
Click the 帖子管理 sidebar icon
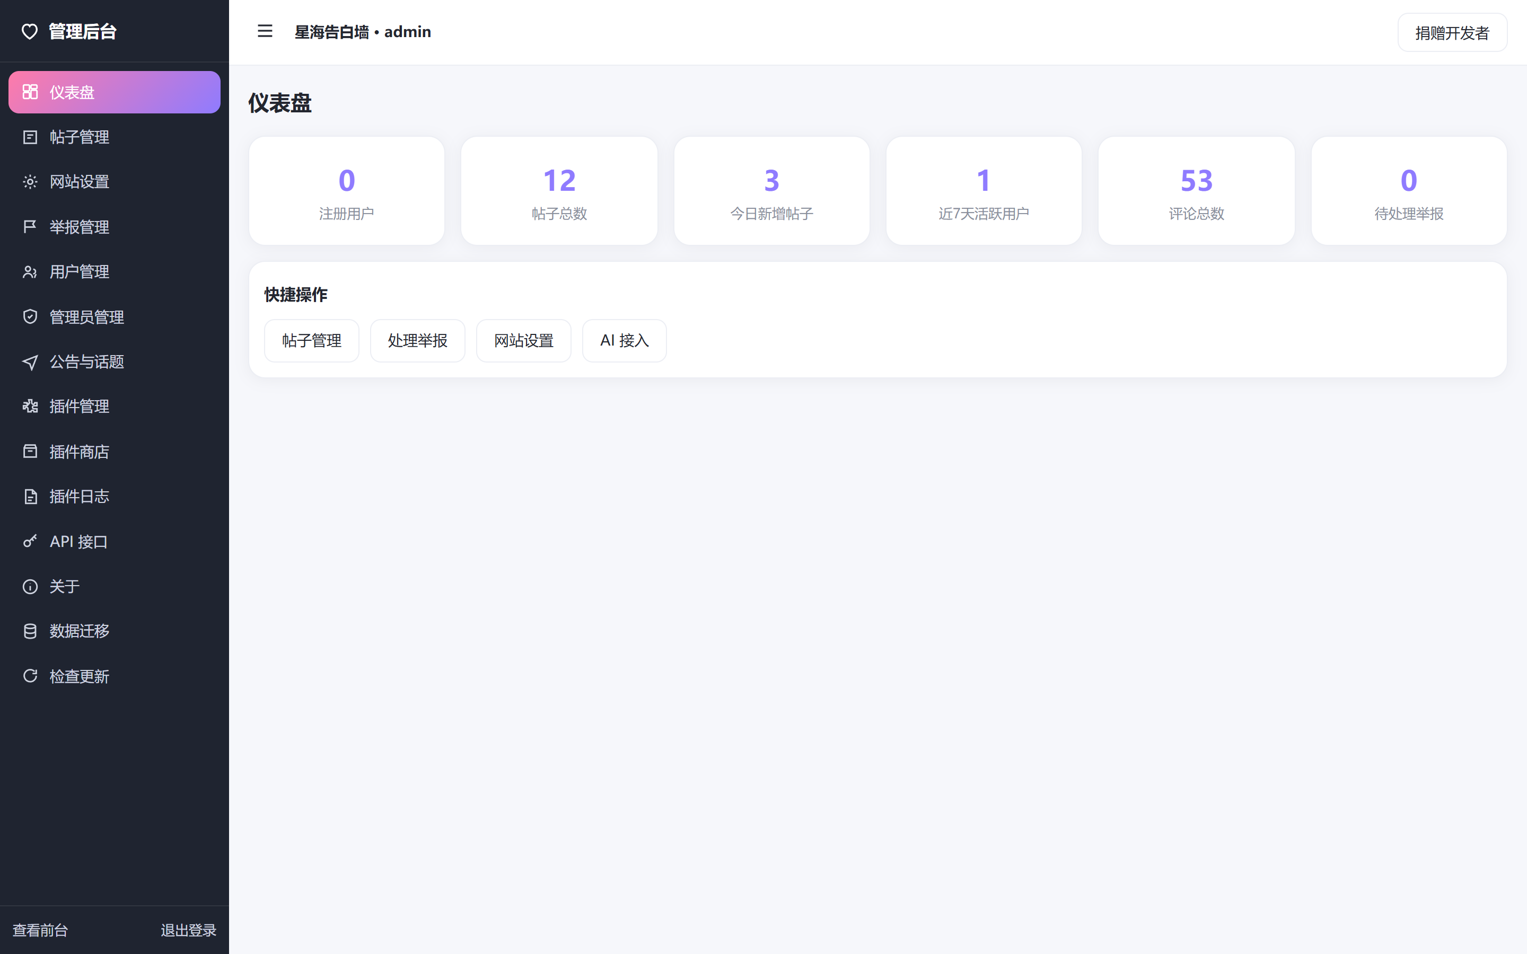(x=30, y=137)
